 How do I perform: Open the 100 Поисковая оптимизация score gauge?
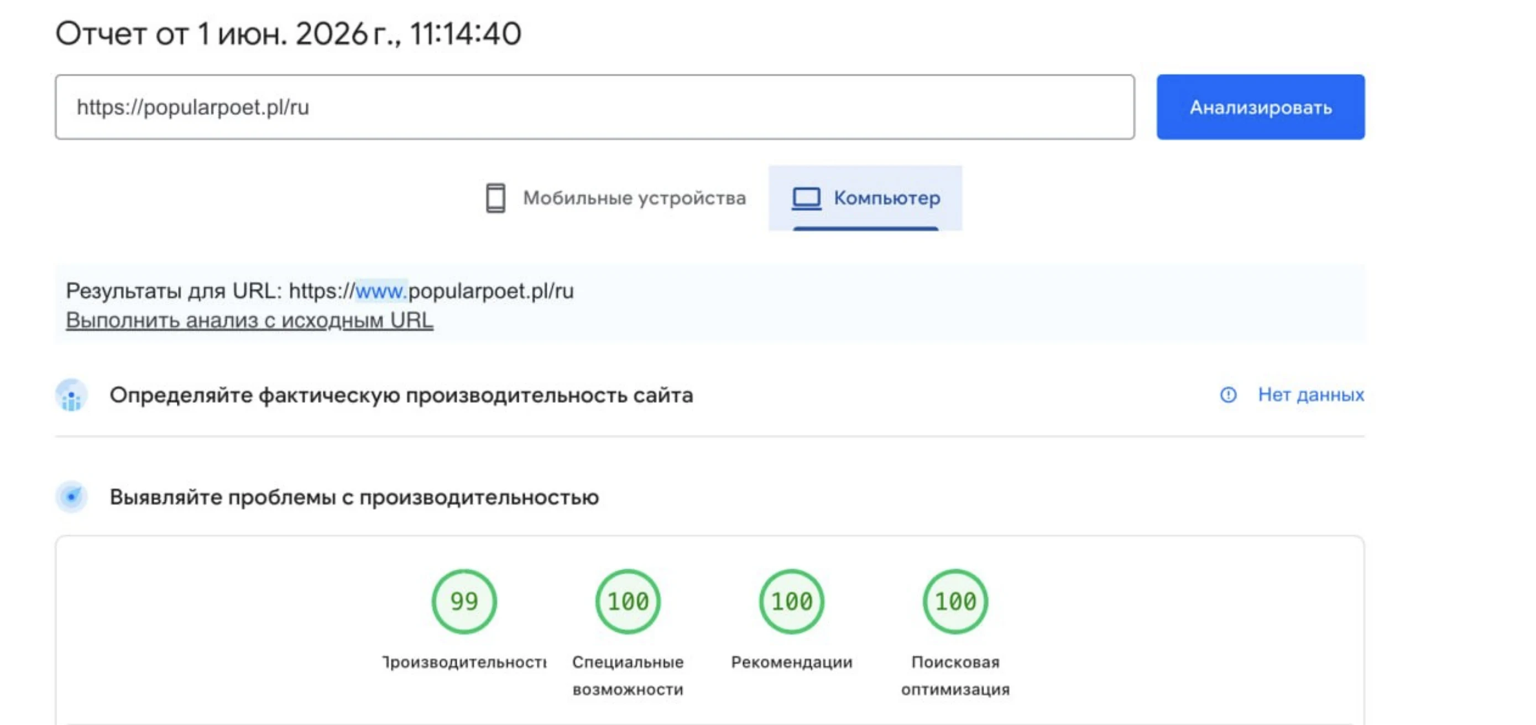(955, 601)
